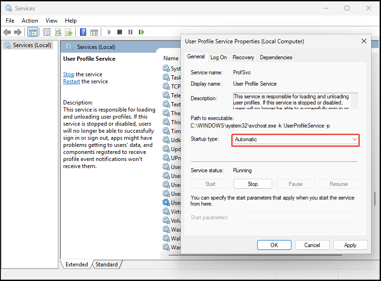Select the 'The' service row
381x281 pixels.
click(171, 113)
